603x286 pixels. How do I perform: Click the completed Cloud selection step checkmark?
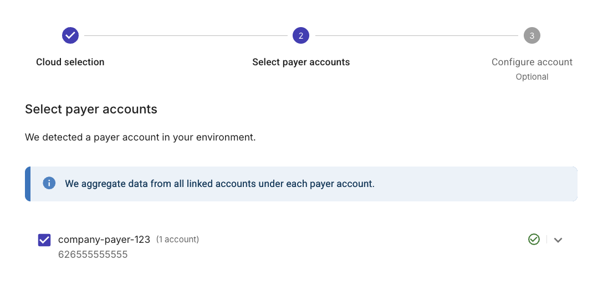click(x=70, y=36)
